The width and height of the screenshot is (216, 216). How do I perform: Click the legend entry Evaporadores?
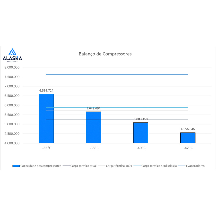pos(191,166)
